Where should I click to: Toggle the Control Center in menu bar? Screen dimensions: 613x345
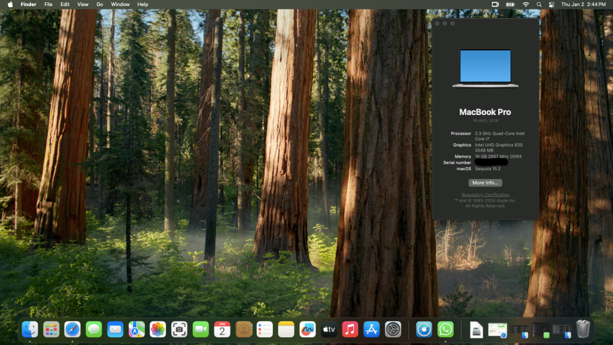pos(552,4)
